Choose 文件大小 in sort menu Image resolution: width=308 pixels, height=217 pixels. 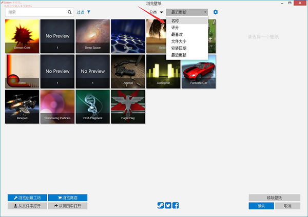pyautogui.click(x=187, y=41)
